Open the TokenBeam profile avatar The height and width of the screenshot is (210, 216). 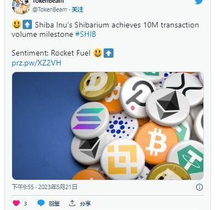point(21,7)
